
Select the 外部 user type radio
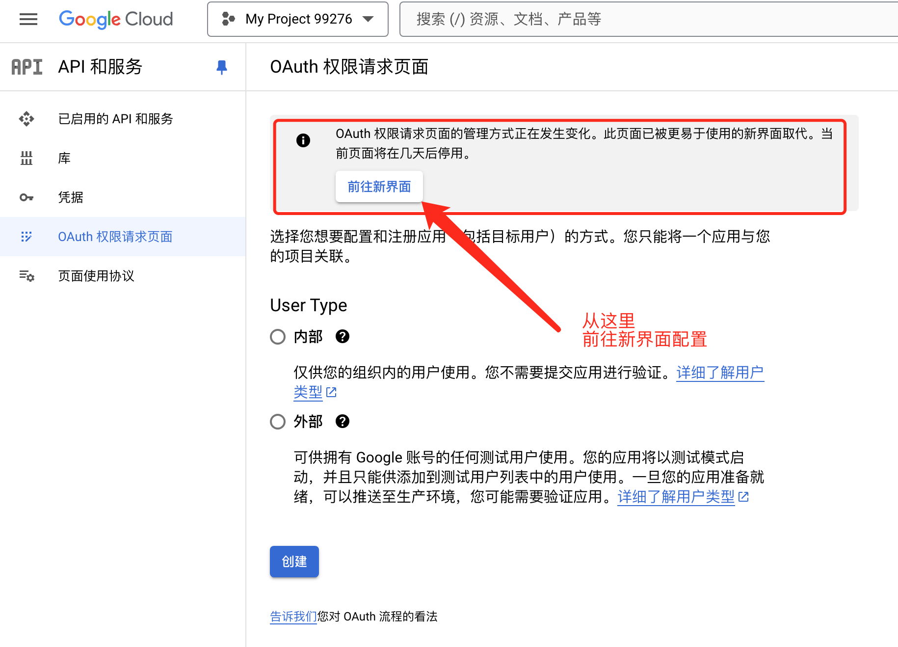click(x=278, y=422)
